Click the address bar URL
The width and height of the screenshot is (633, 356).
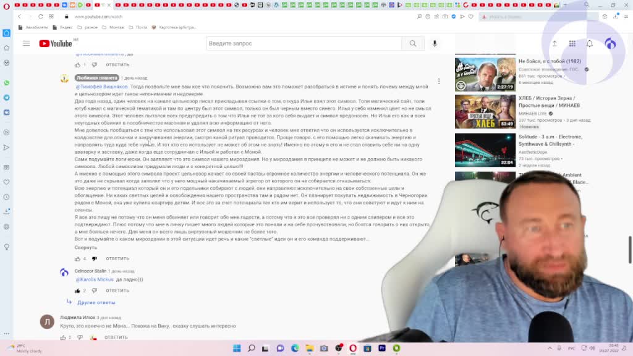click(98, 17)
